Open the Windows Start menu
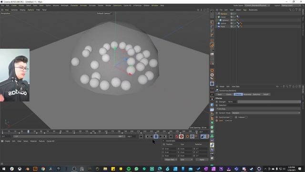Viewport: 305px width, 172px height. tap(4, 169)
